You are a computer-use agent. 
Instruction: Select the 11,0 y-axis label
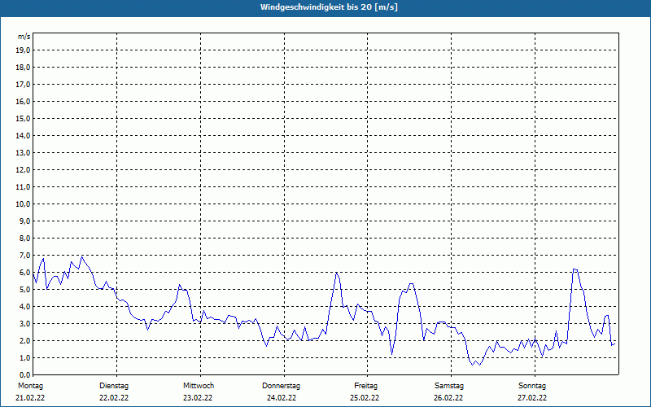pos(23,187)
